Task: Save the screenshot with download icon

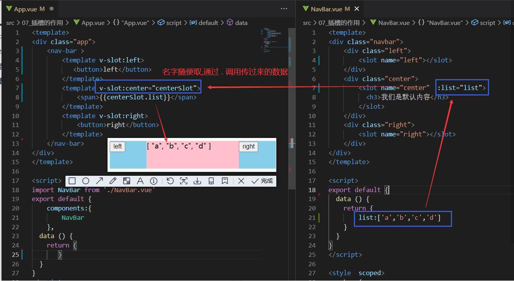Action: (197, 181)
